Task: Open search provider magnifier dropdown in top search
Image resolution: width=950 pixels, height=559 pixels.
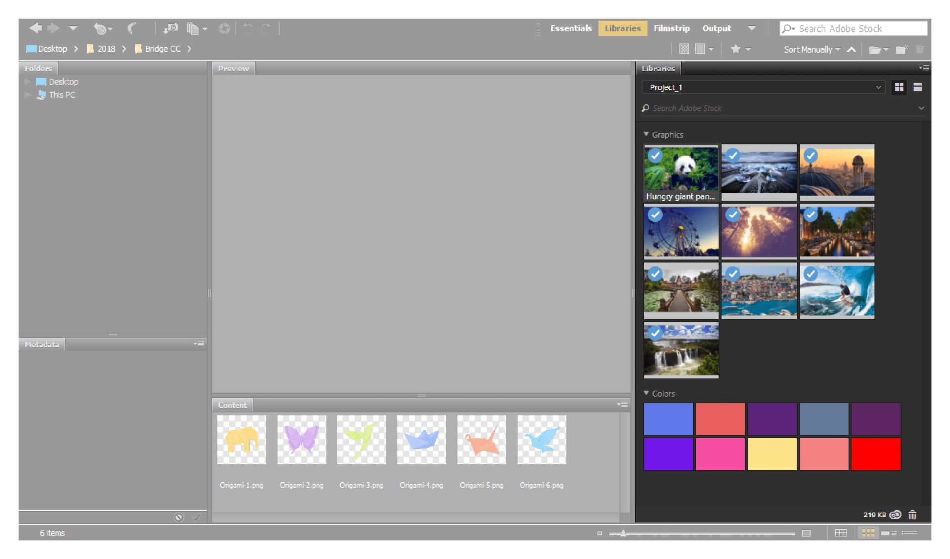Action: pyautogui.click(x=788, y=29)
